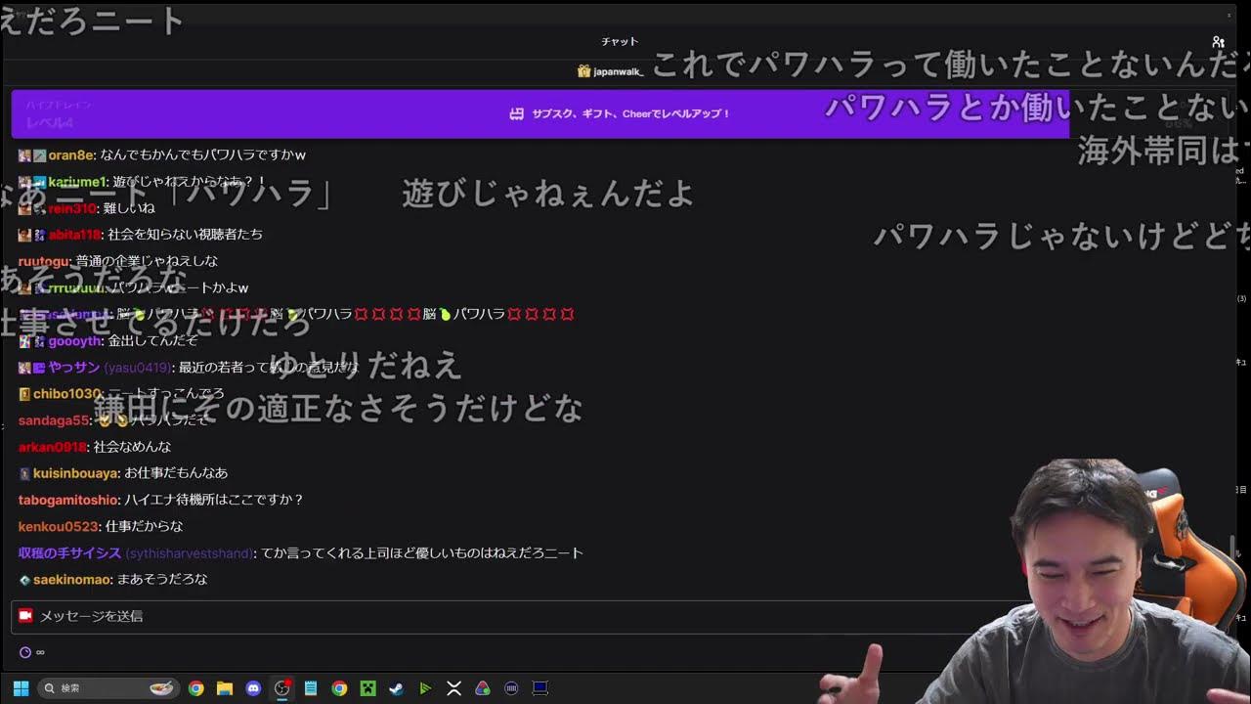1251x704 pixels.
Task: Open the blue monitor taskbar app
Action: coord(539,688)
